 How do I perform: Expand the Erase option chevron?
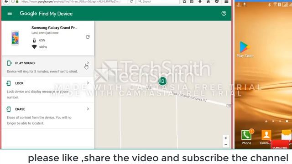tap(88, 109)
